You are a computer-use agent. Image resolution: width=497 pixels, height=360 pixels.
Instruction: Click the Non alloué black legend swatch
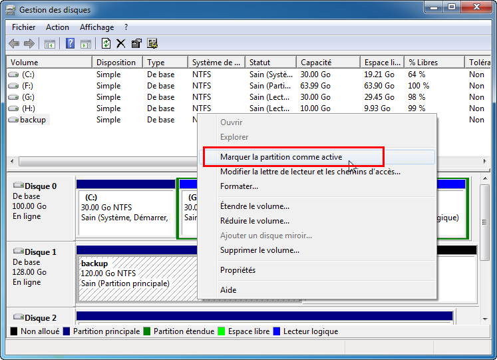click(13, 331)
